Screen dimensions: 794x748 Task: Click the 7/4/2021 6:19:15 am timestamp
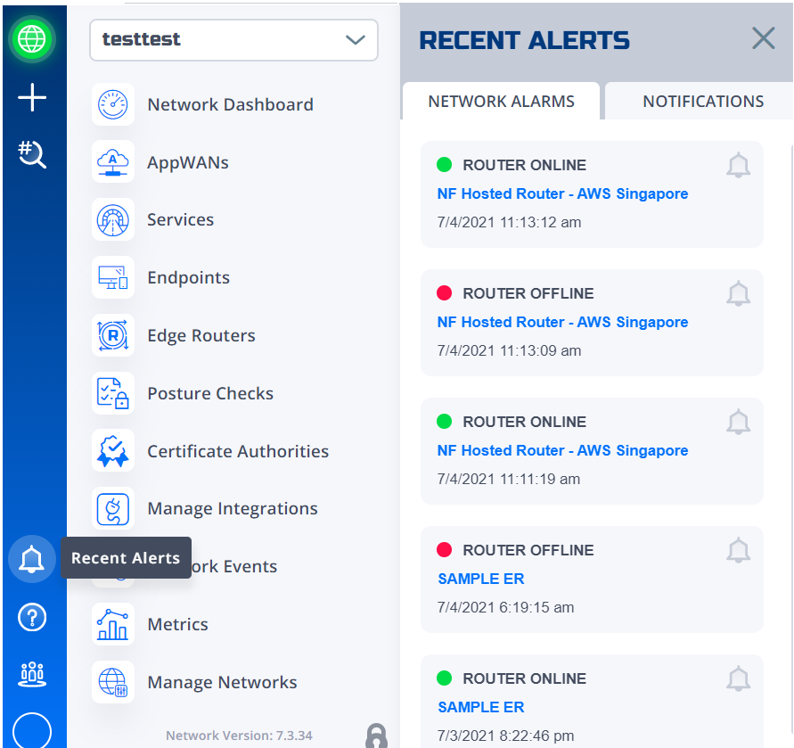(x=505, y=607)
